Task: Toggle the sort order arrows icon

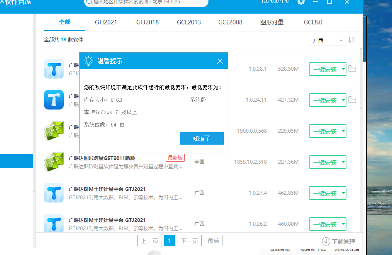Action: 351,40
